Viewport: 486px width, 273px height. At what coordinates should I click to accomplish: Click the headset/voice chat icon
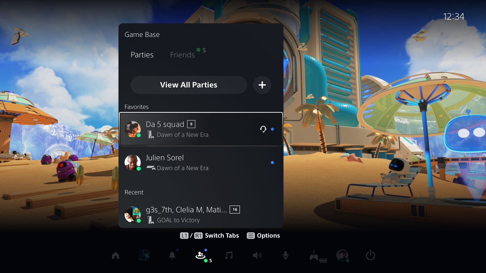pos(263,129)
